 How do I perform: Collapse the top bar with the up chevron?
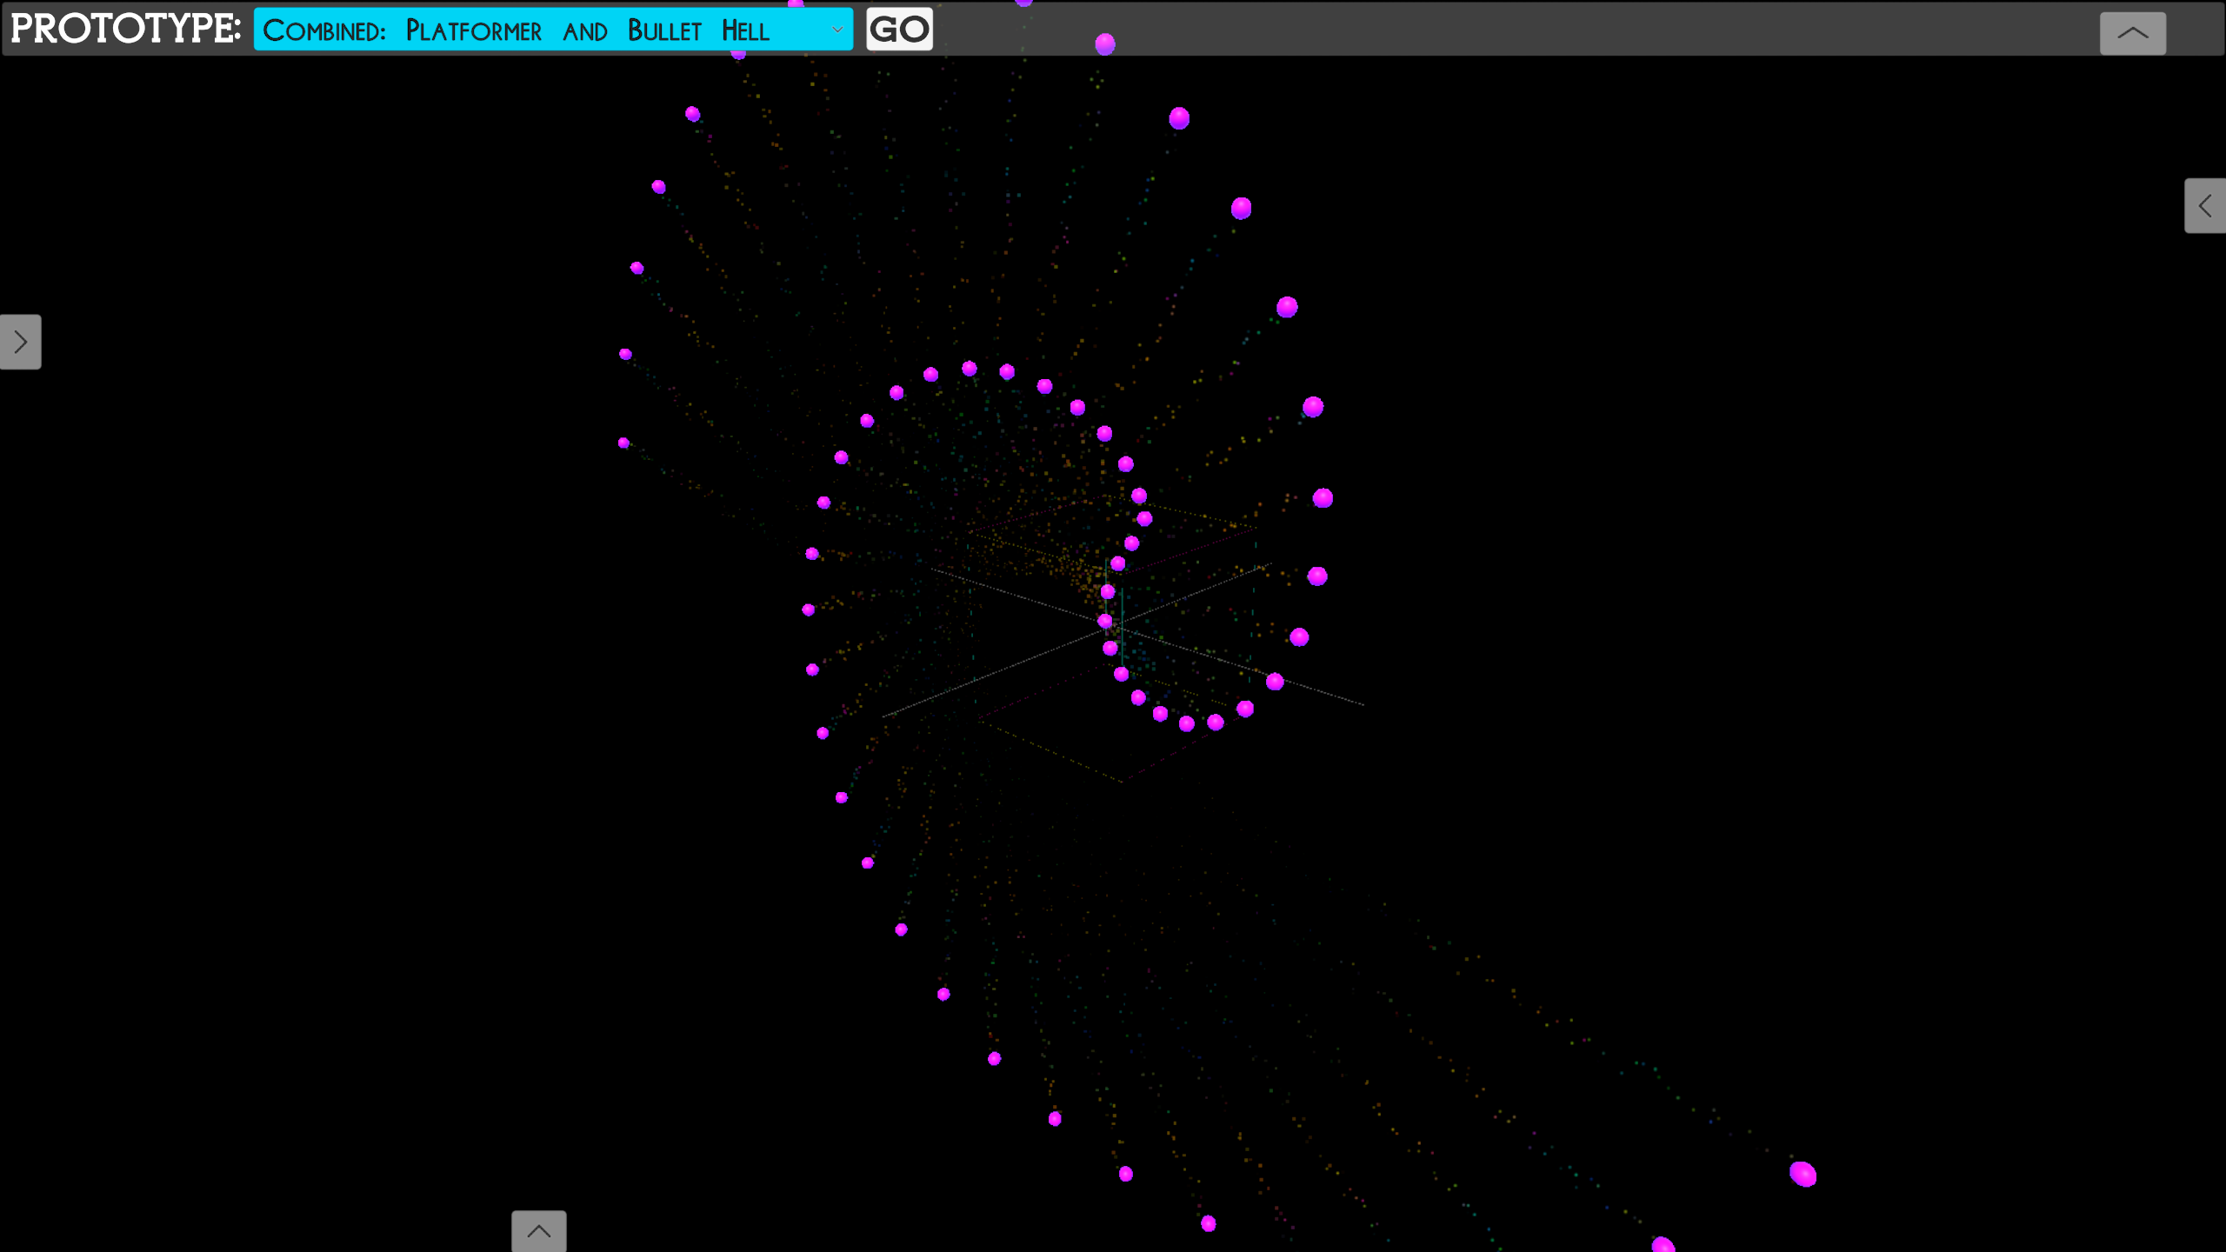click(2132, 34)
